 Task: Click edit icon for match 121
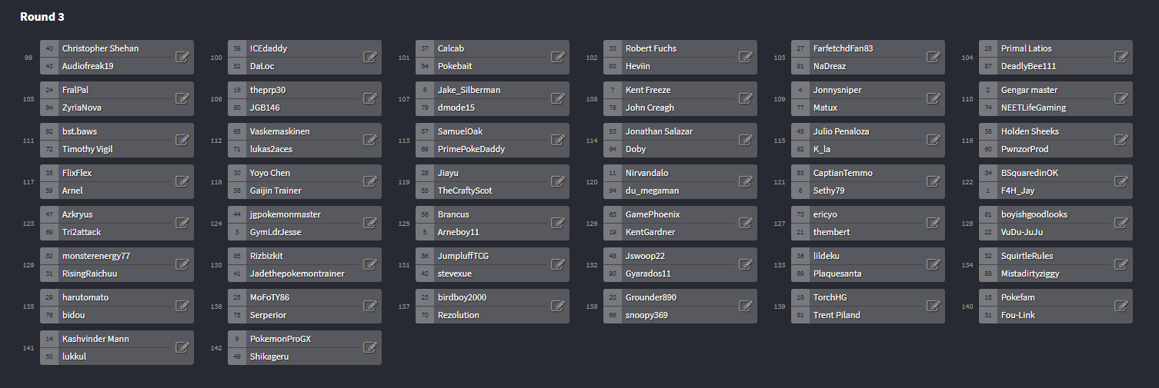pyautogui.click(x=934, y=181)
